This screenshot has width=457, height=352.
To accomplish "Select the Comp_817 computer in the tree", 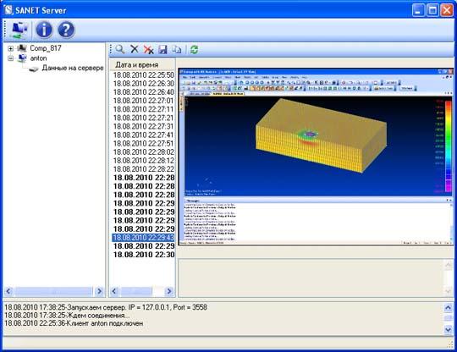I will click(46, 48).
